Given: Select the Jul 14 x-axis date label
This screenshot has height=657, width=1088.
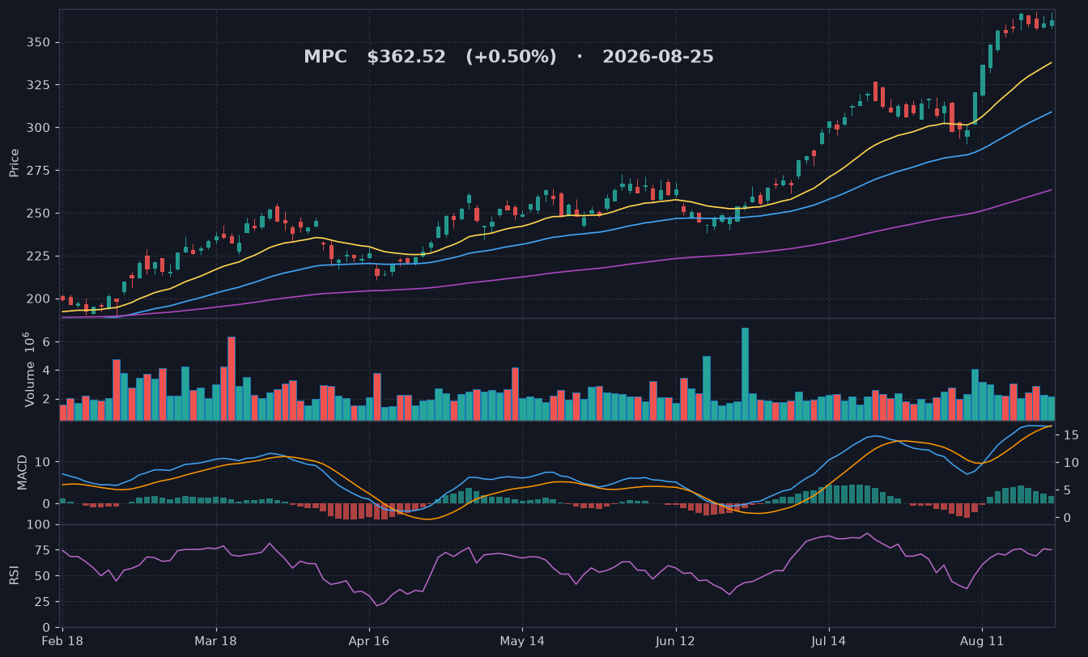Looking at the screenshot, I should 828,641.
